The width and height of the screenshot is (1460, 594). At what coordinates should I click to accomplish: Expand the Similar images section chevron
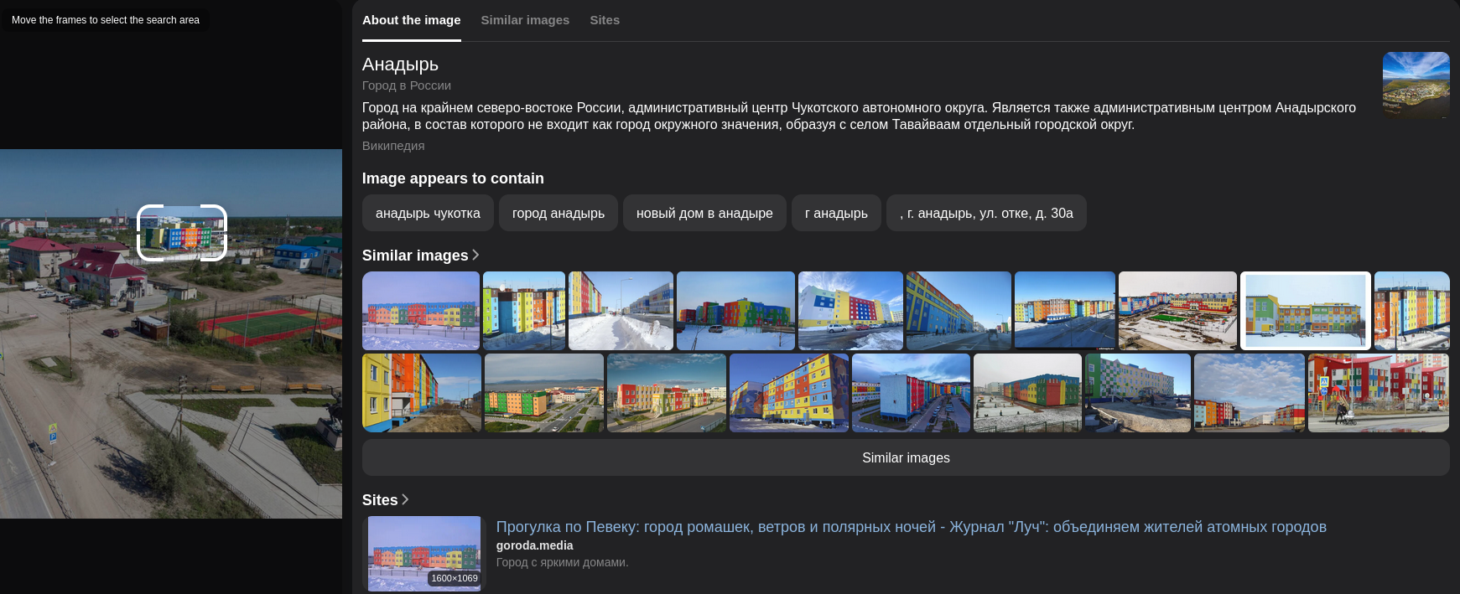click(475, 255)
